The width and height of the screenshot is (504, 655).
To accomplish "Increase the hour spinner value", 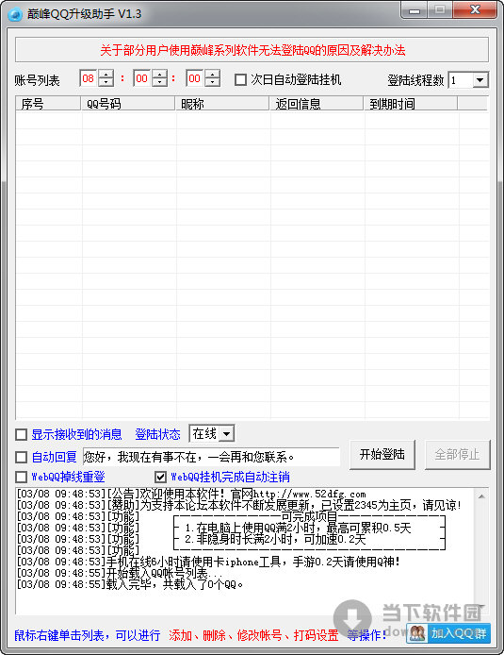I will click(106, 75).
